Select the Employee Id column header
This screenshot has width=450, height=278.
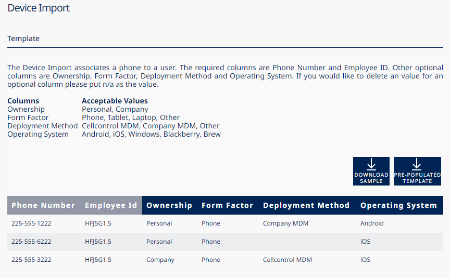111,205
